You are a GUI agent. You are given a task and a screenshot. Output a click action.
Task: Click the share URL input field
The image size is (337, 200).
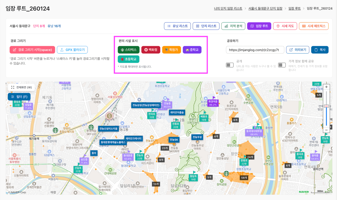pyautogui.click(x=255, y=50)
